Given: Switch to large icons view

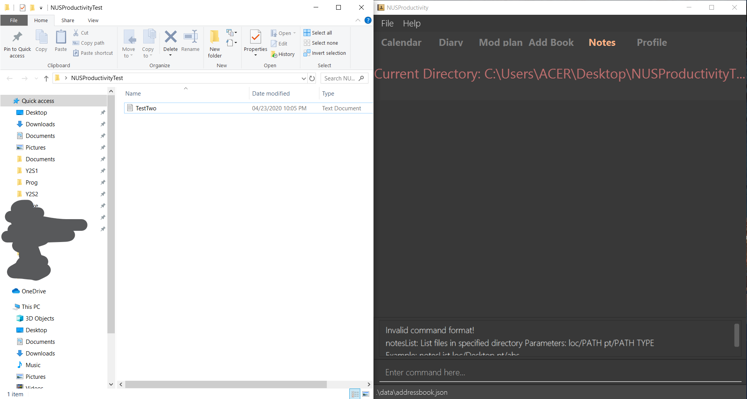Looking at the screenshot, I should 366,394.
